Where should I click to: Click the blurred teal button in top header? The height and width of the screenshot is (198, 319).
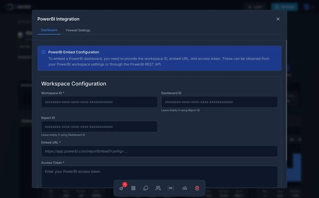coord(284,7)
